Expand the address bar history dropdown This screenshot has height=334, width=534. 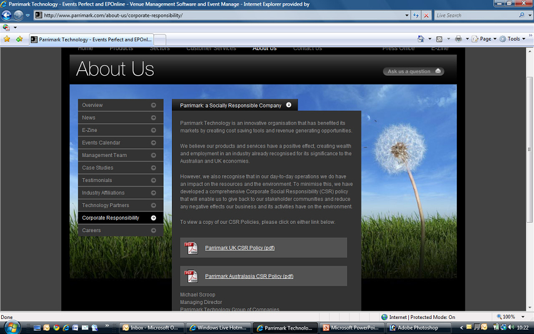(x=407, y=16)
